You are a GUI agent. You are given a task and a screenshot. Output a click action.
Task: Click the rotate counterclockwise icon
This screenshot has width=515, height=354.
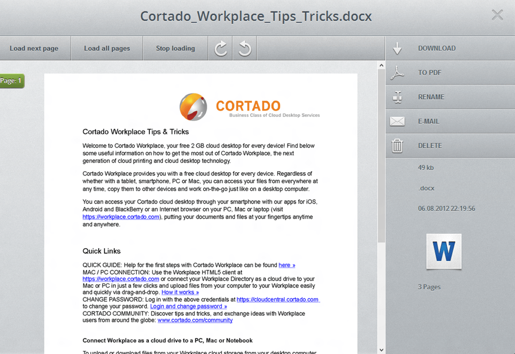(245, 48)
